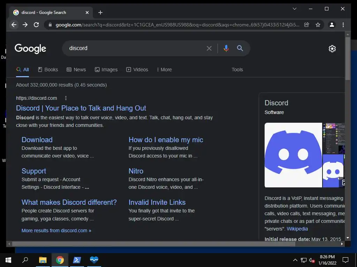357x267 pixels.
Task: Click the Google logo
Action: (x=30, y=49)
